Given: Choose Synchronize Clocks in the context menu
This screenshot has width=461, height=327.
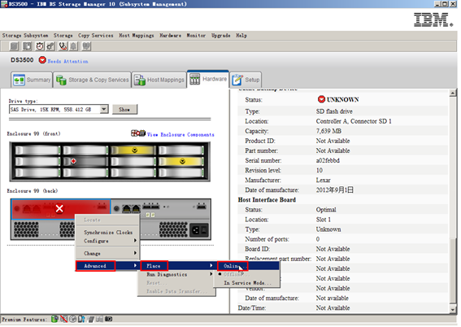Looking at the screenshot, I should point(107,233).
